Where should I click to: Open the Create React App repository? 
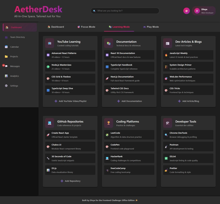(x=70, y=135)
